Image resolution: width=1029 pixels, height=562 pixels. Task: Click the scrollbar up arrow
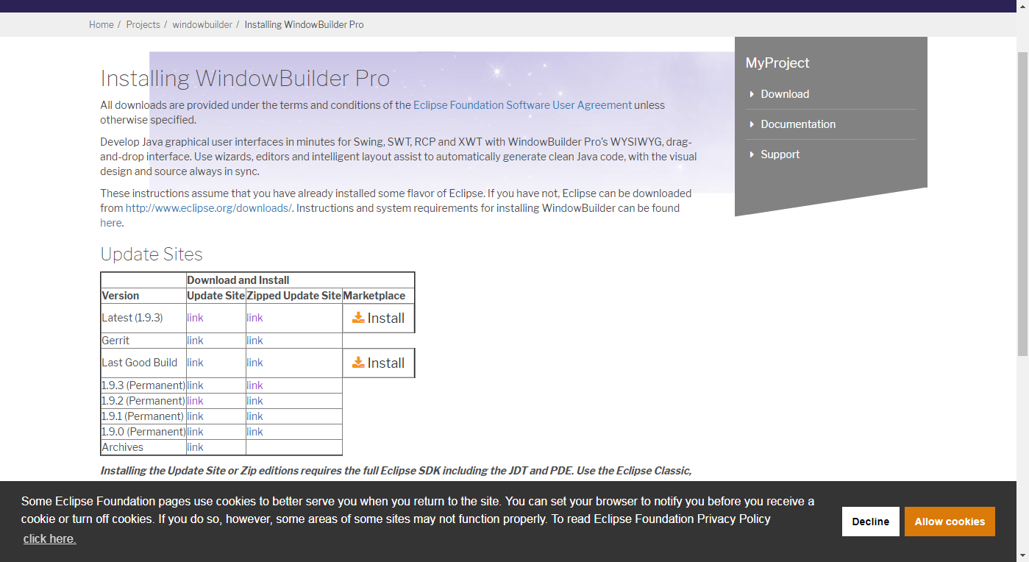(x=1022, y=6)
